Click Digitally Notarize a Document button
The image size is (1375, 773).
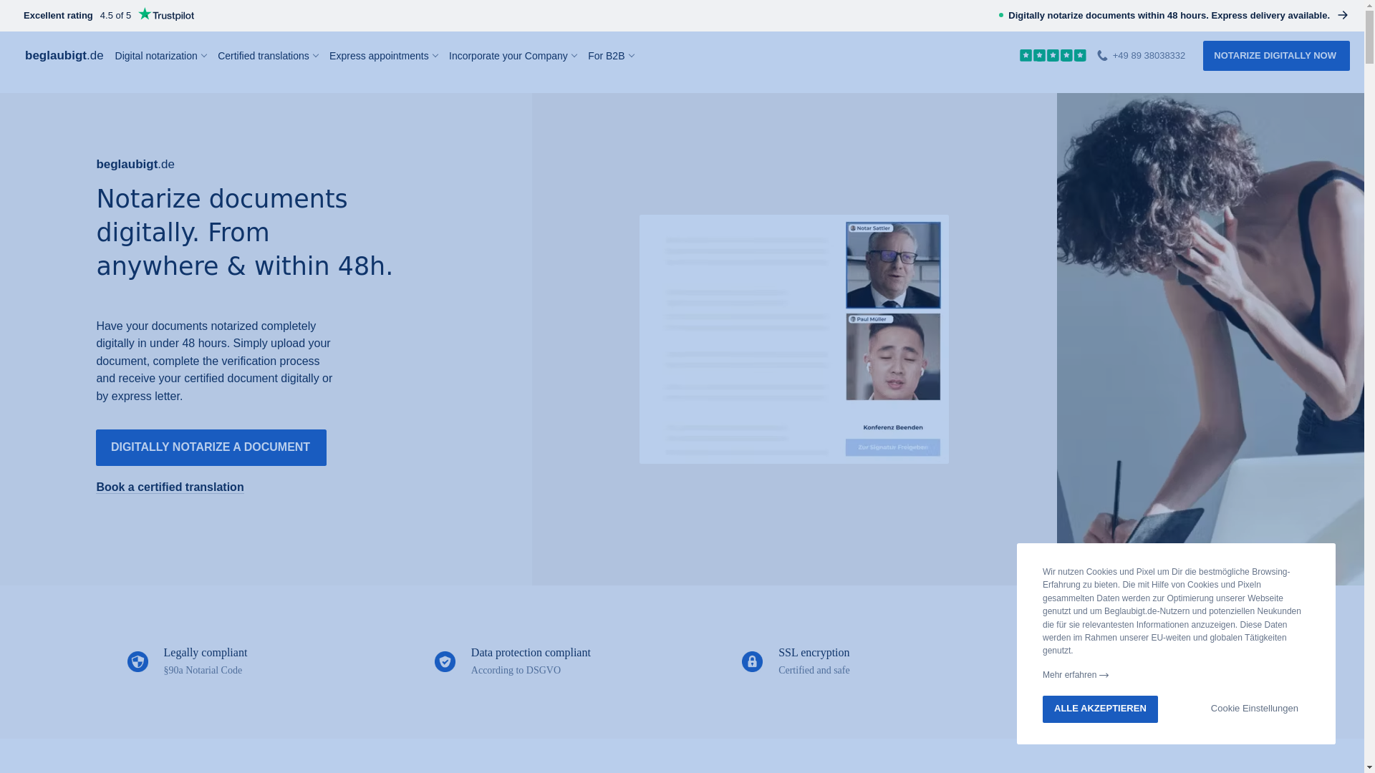[211, 447]
